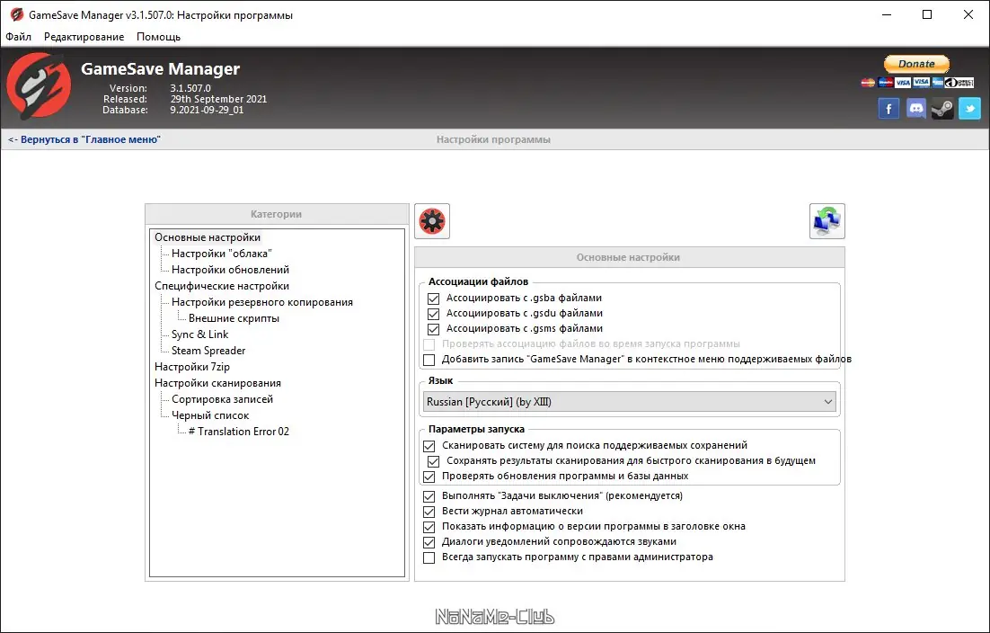Select 'Настройки резервного копирования' item
Screen dimensions: 990x633
[262, 302]
